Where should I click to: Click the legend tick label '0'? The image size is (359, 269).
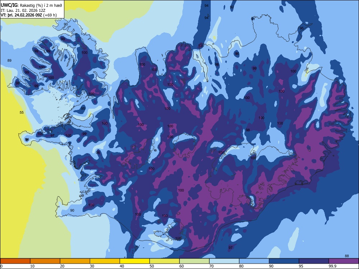click(x=1, y=266)
